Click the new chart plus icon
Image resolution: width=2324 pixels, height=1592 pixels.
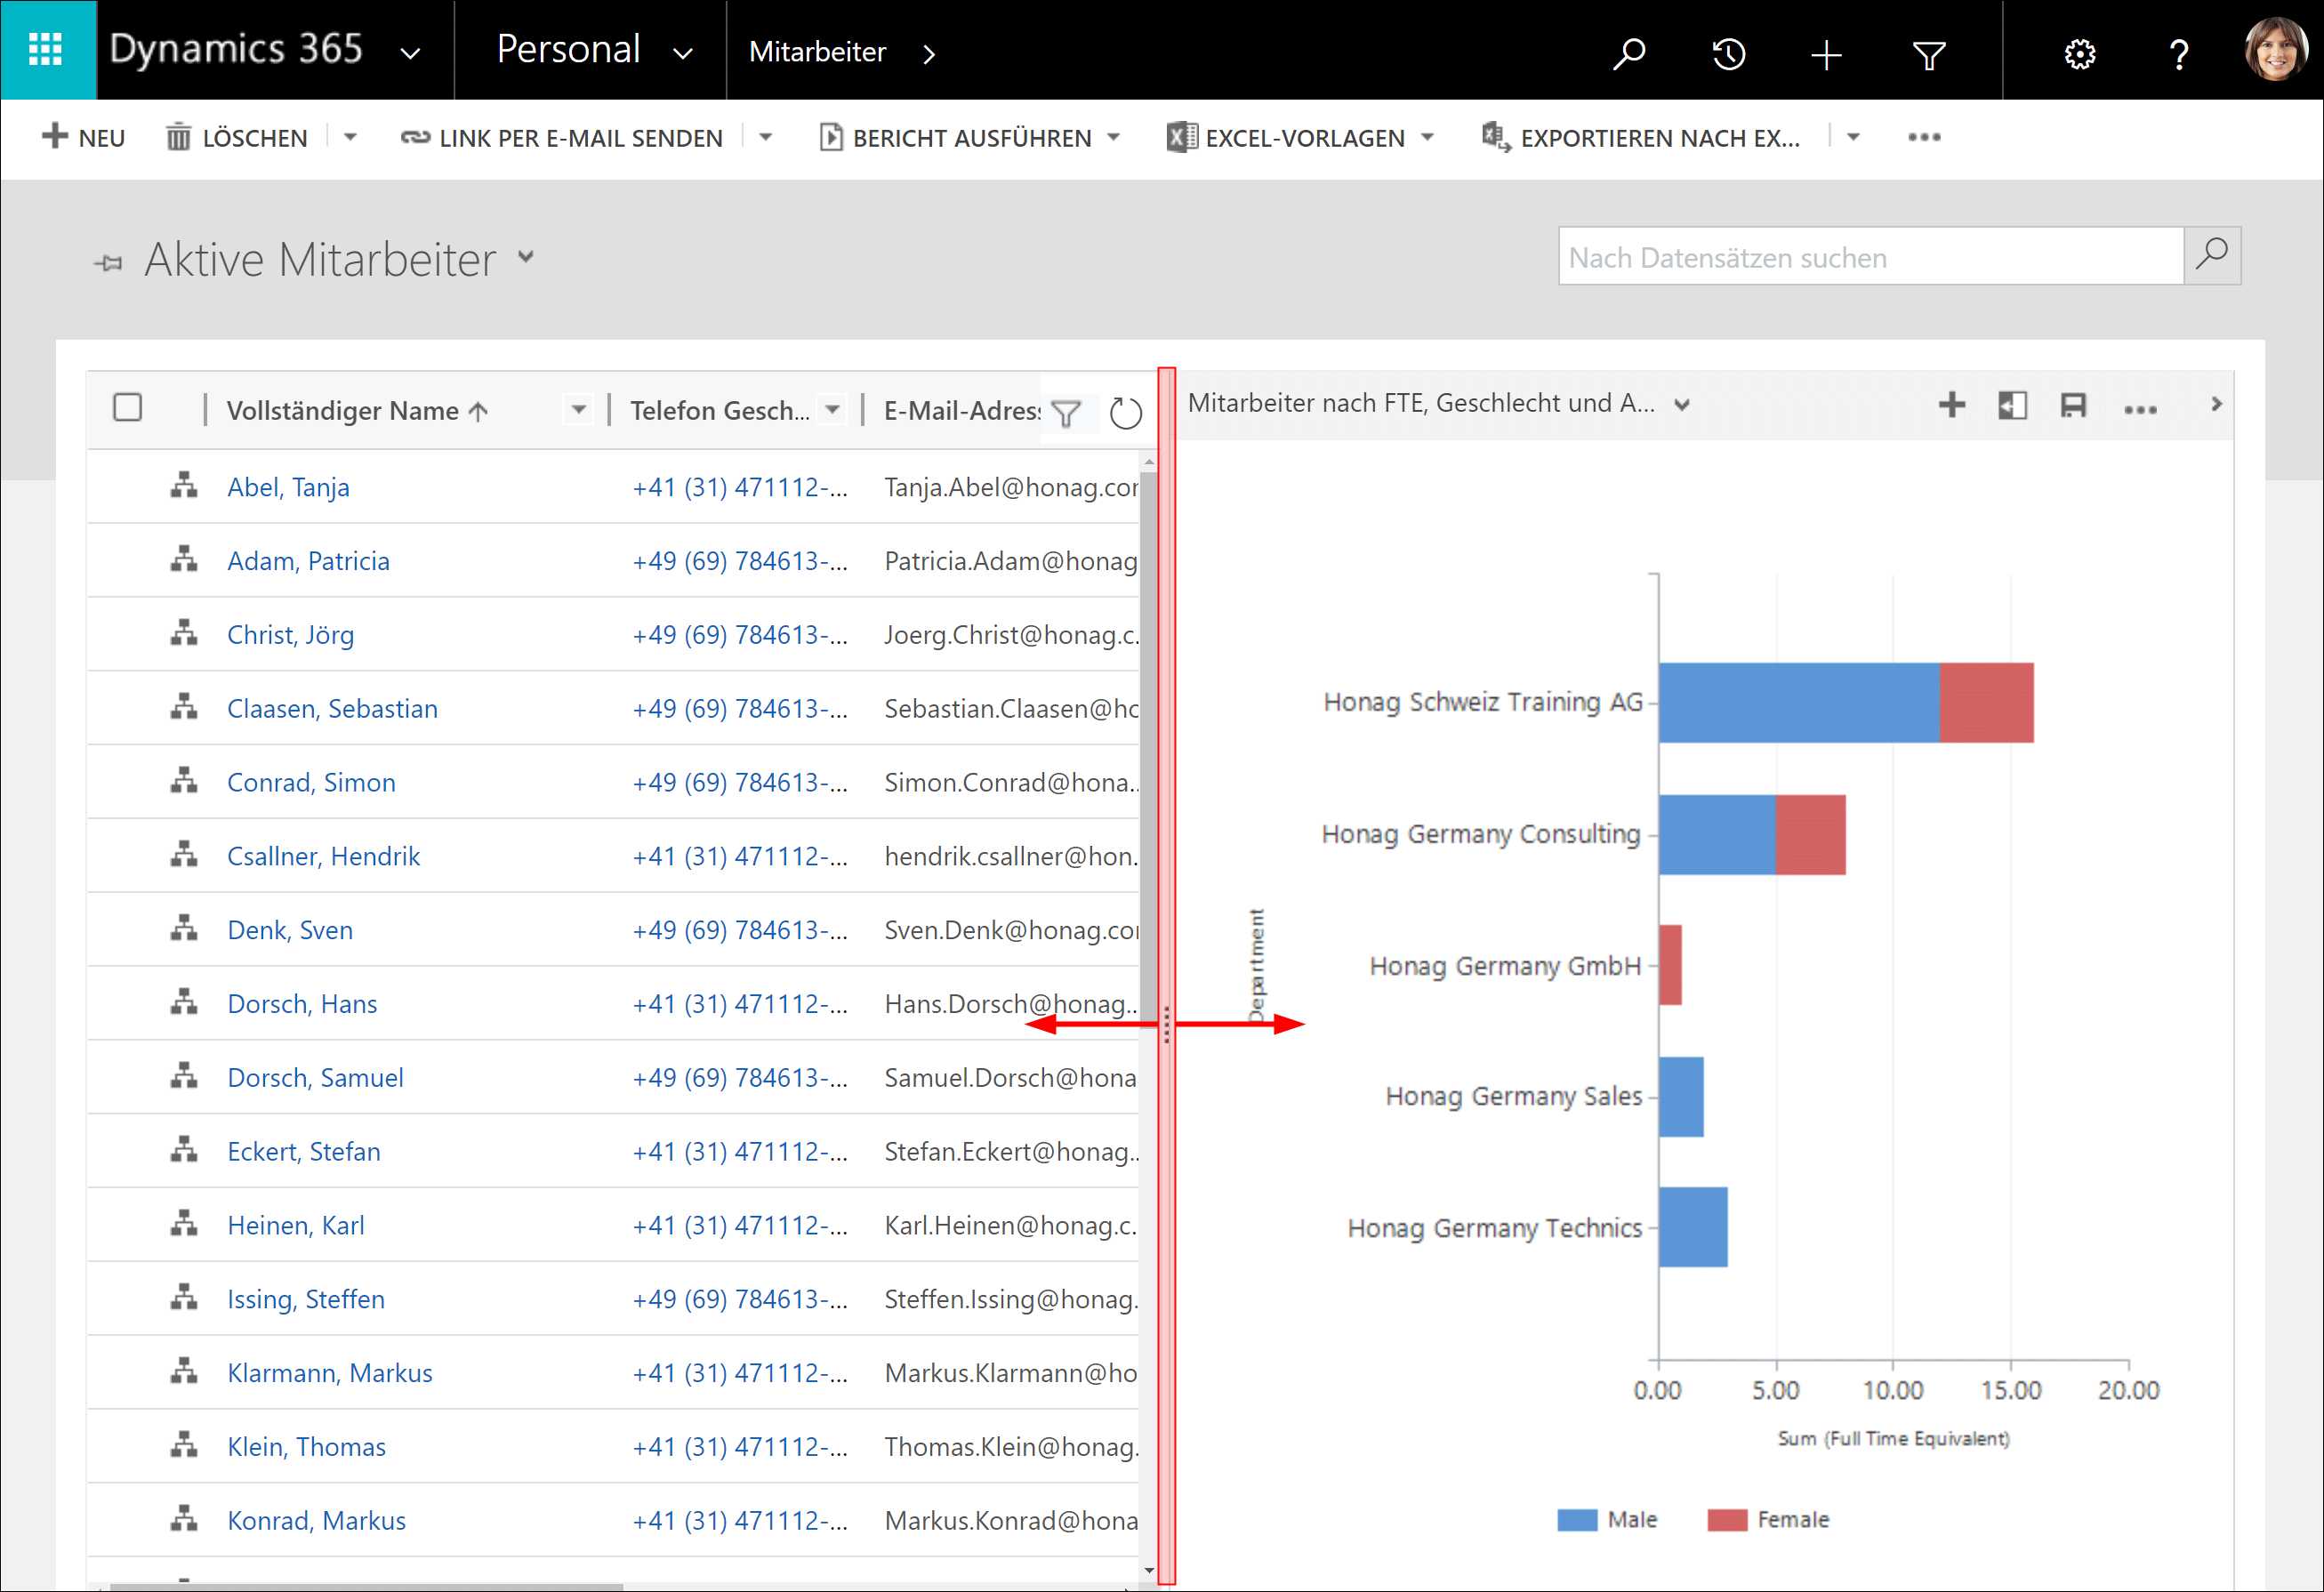[1952, 405]
